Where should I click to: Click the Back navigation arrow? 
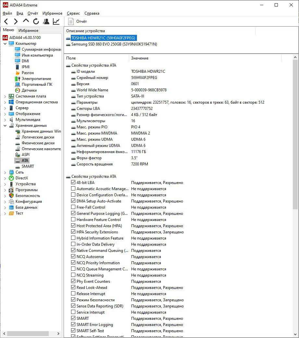tap(6, 21)
